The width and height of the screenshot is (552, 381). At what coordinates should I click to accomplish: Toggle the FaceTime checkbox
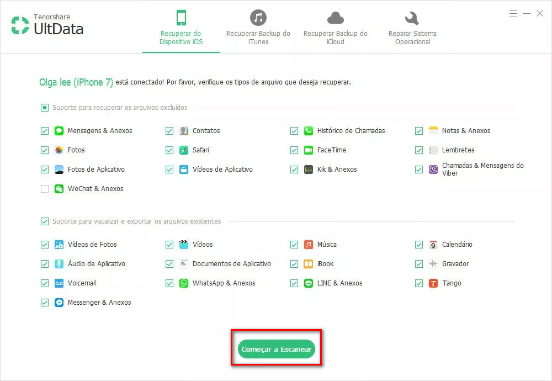click(x=294, y=150)
